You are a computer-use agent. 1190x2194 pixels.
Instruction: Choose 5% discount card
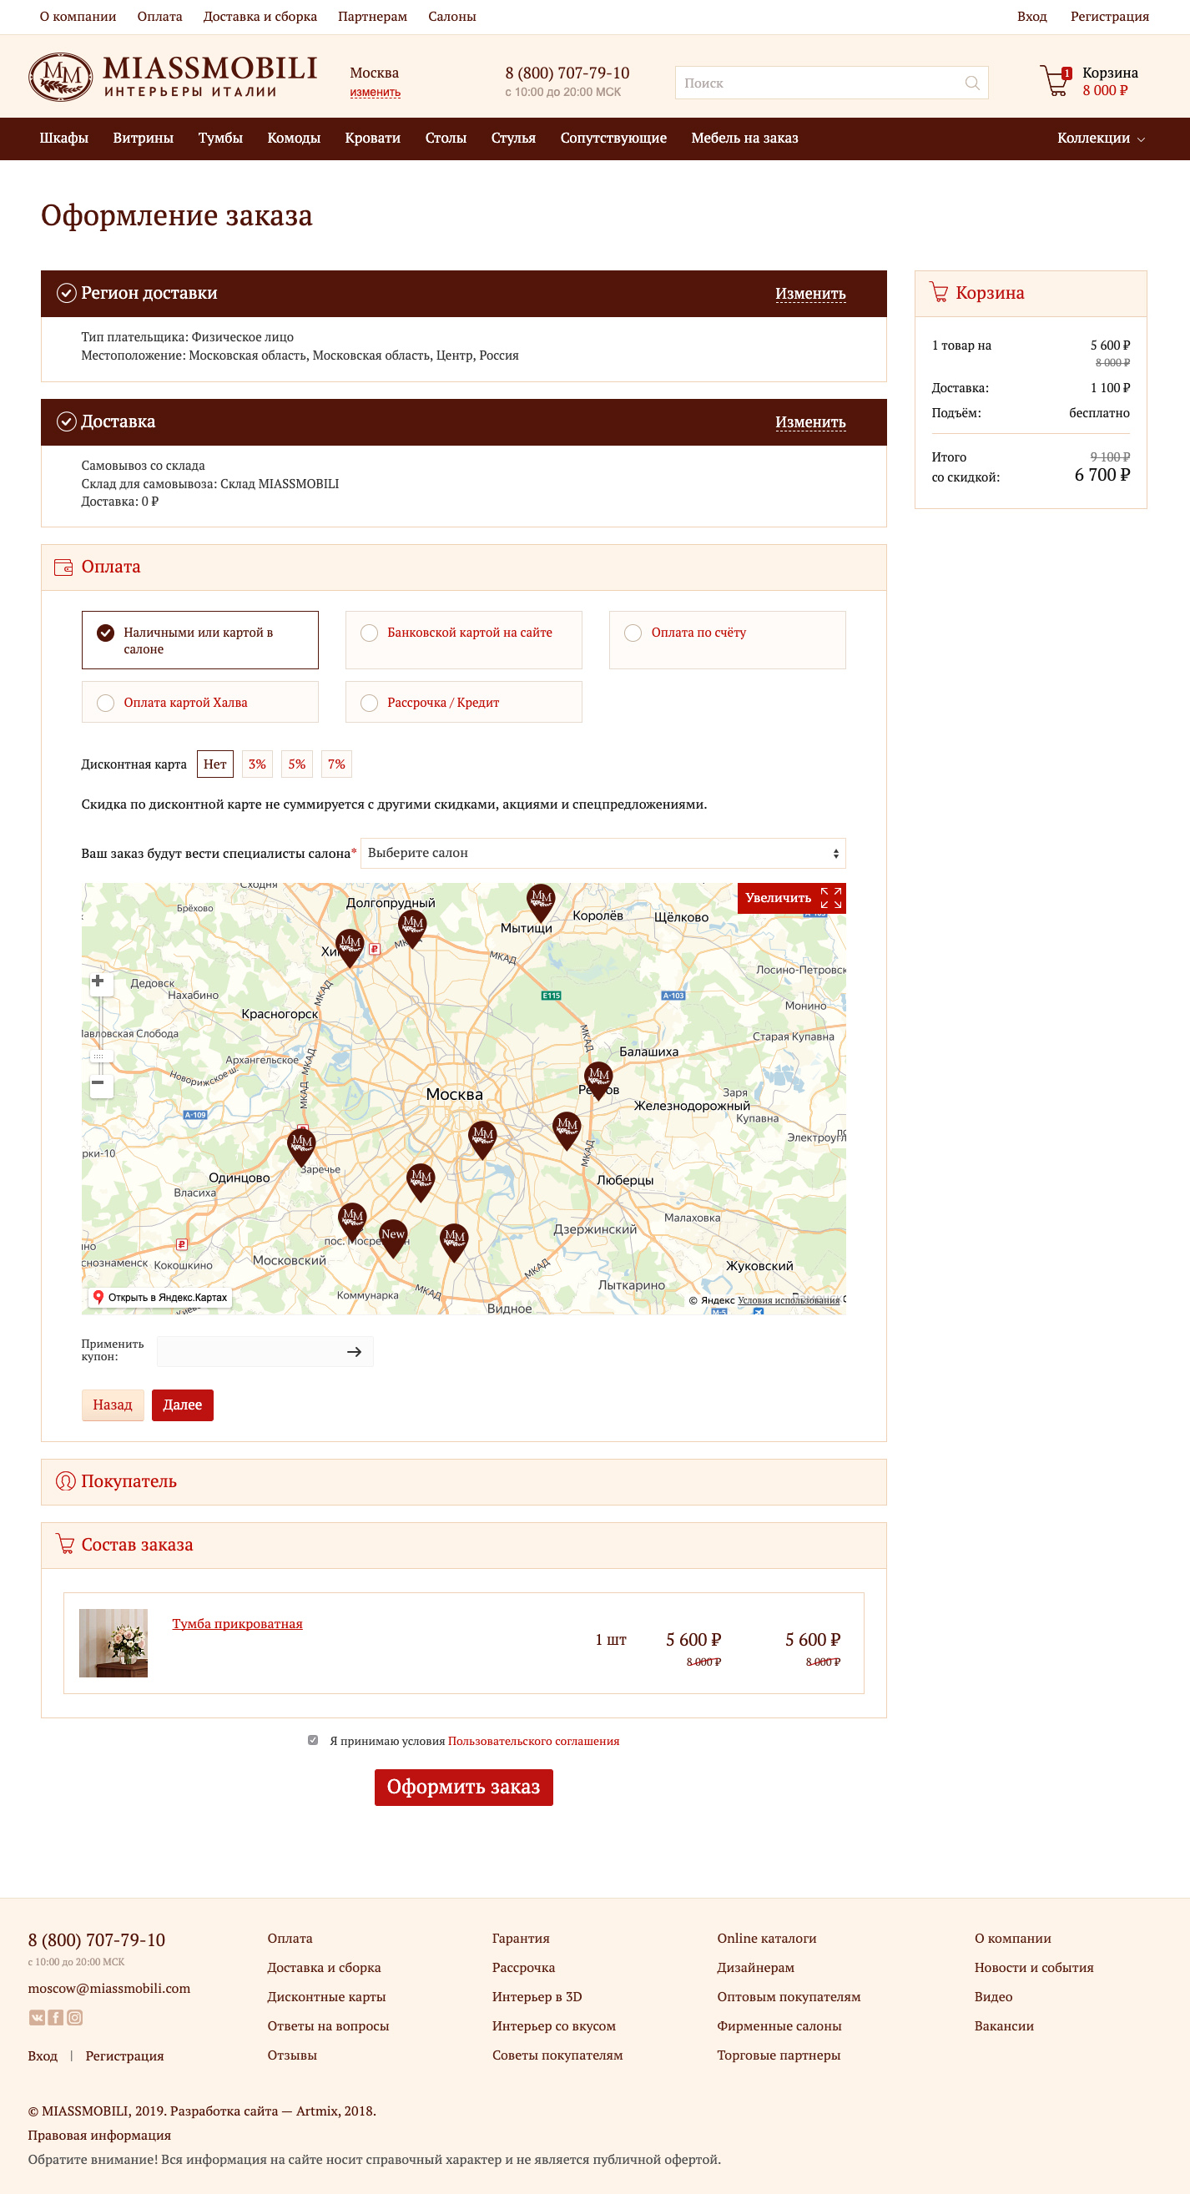(296, 764)
